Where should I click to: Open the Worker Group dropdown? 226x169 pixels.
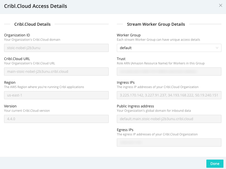[169, 48]
